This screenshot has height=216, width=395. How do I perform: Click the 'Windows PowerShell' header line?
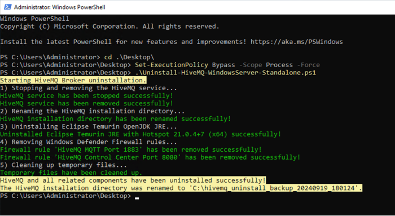coord(34,19)
